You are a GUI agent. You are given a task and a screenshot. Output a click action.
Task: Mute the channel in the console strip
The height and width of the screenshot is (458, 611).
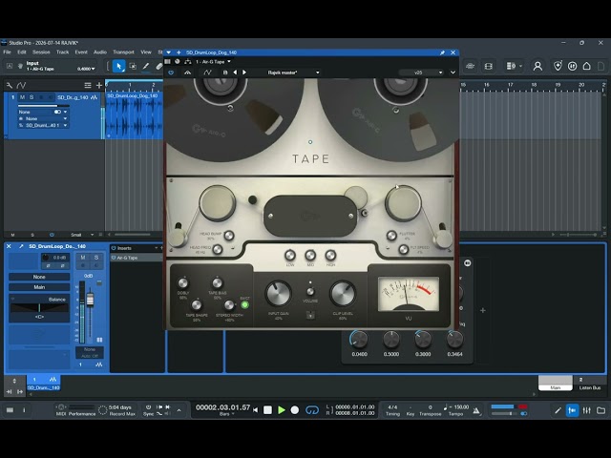[x=83, y=258]
